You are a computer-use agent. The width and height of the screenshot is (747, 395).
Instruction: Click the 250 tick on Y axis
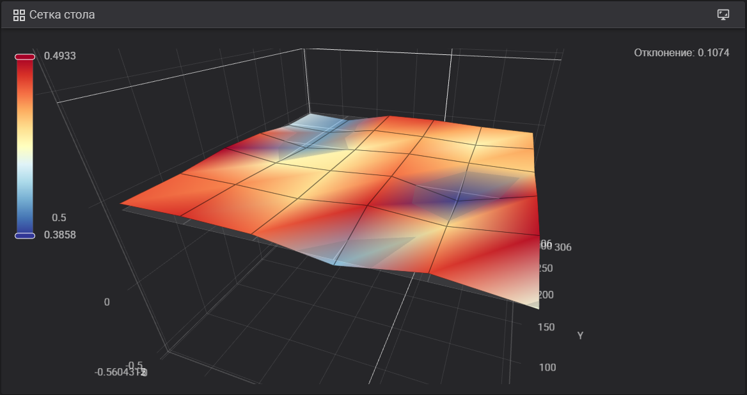(x=546, y=268)
